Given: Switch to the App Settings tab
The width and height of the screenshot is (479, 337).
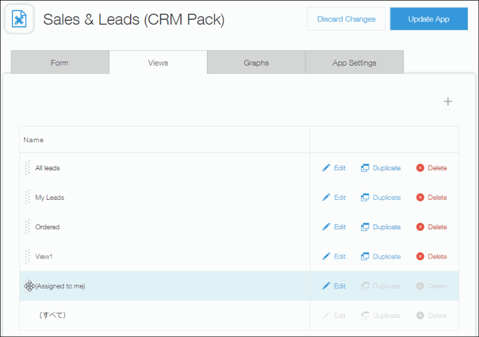Looking at the screenshot, I should [354, 62].
